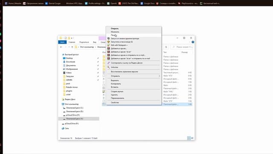Sort by the Тип column header
The image size is (273, 154).
(x=165, y=52)
